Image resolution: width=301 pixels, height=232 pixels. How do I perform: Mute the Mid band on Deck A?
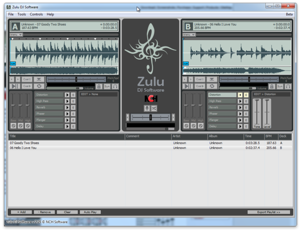pyautogui.click(x=21, y=125)
